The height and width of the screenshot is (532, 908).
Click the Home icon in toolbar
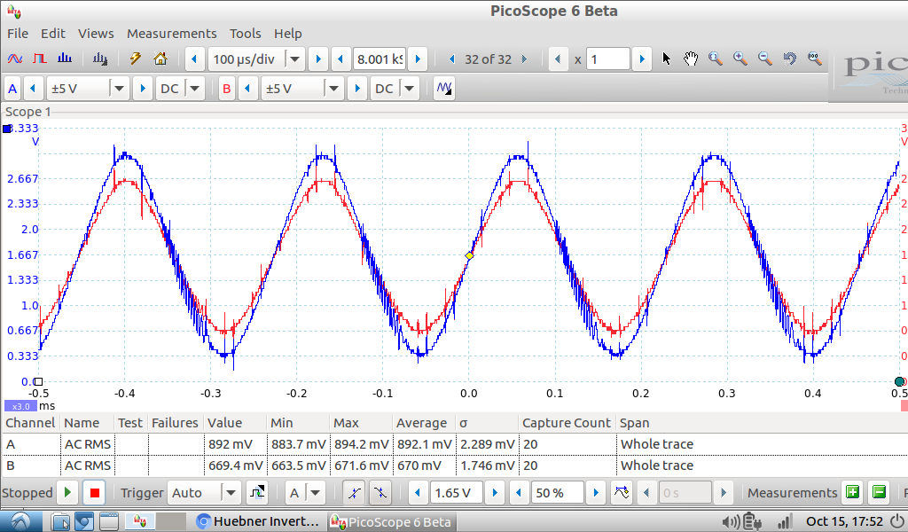tap(160, 59)
